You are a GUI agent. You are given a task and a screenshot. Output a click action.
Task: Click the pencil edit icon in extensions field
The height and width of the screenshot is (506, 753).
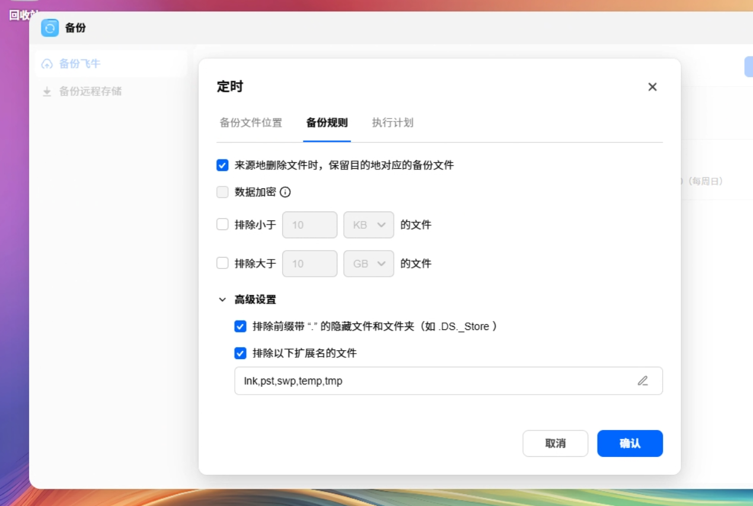[x=643, y=381]
